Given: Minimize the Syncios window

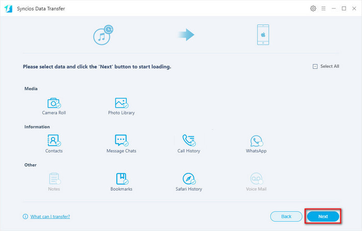Looking at the screenshot, I should click(334, 9).
